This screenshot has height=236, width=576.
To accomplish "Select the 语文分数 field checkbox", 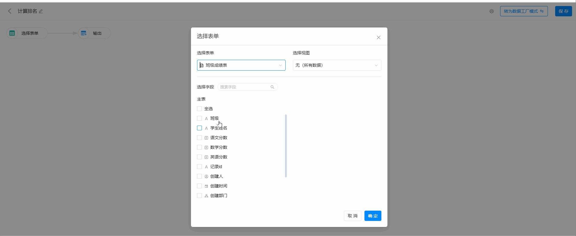I will point(199,138).
